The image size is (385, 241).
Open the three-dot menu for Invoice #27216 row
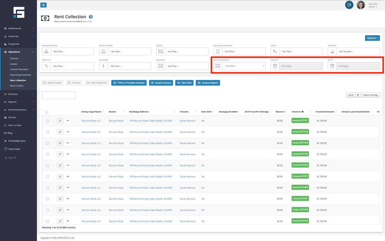[68, 132]
